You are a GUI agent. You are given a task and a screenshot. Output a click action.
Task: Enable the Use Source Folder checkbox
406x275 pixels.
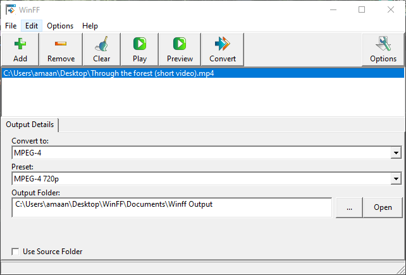[x=15, y=252]
